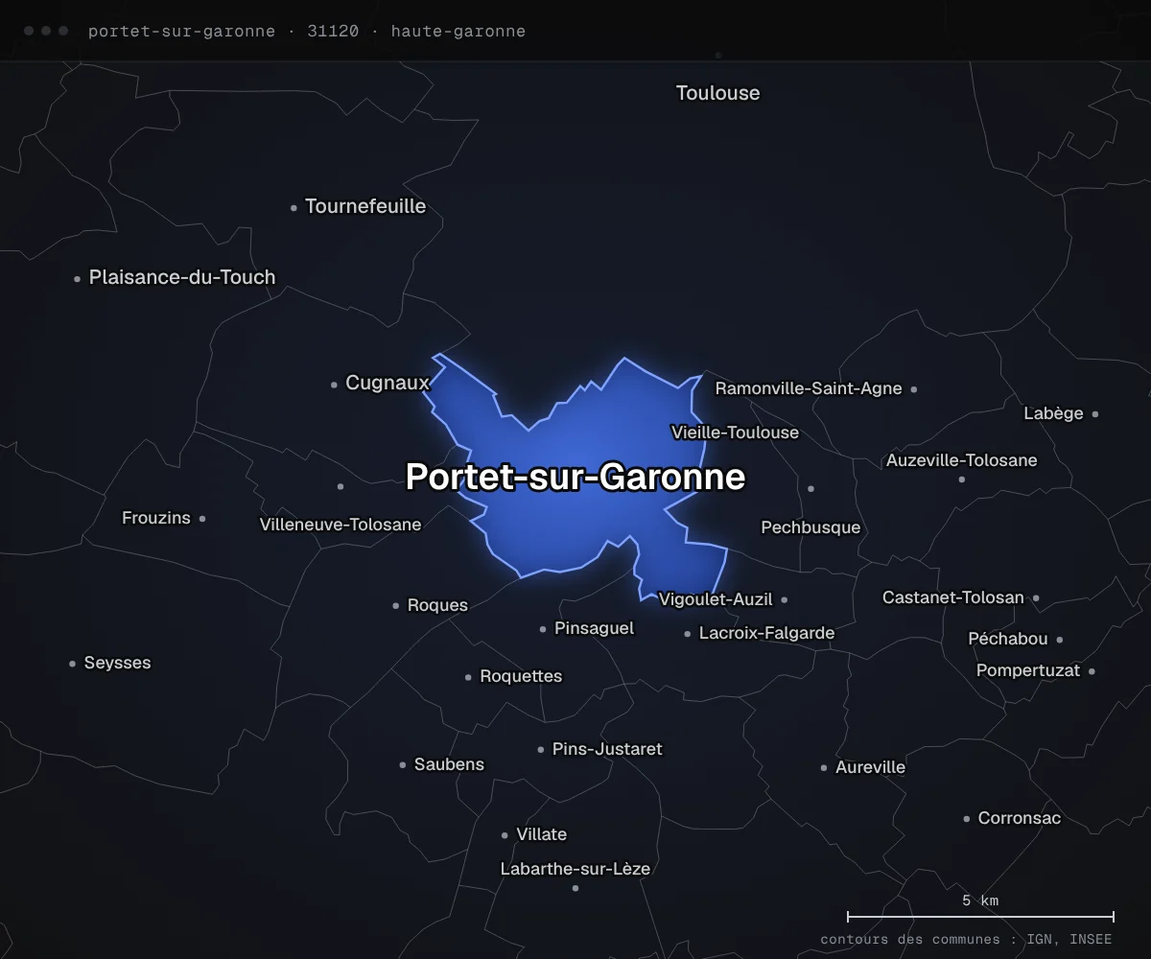The width and height of the screenshot is (1151, 959).
Task: Click the dot marker beside Castanet-Tolosan
Action: (x=1036, y=598)
